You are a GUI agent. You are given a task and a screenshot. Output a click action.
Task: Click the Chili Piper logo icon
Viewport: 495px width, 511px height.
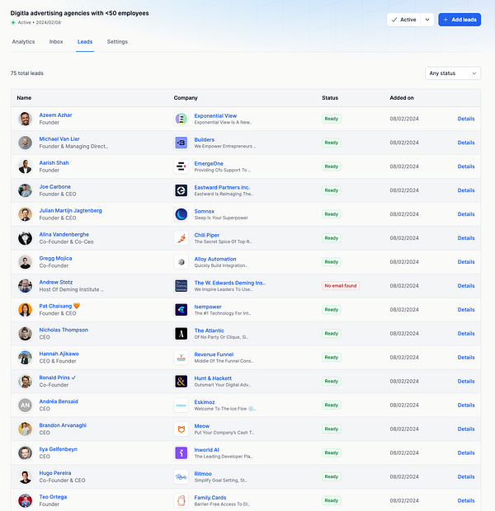pos(181,238)
